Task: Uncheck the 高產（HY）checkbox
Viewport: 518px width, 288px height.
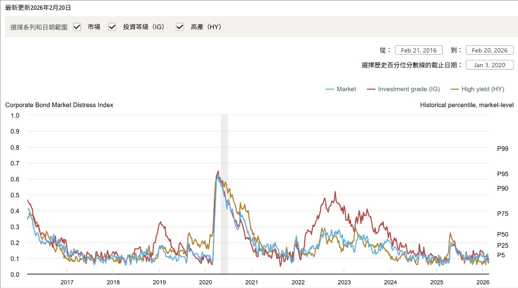Action: (180, 27)
